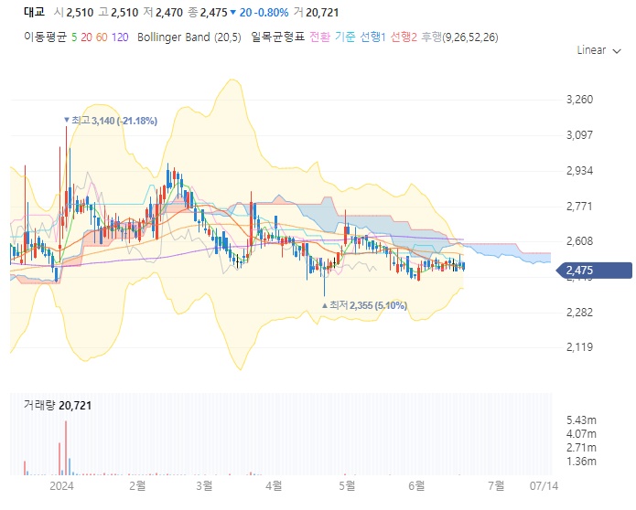The image size is (636, 510).
Task: Toggle the 120-day moving average legend
Action: click(x=120, y=37)
